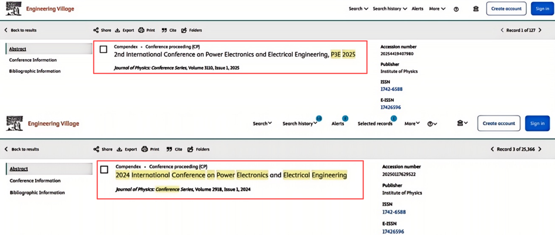Image resolution: width=555 pixels, height=235 pixels.
Task: Go to previous record before Record 3 of 25,366
Action: tap(492, 149)
